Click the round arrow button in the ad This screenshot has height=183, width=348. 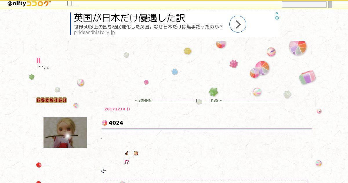click(x=238, y=24)
